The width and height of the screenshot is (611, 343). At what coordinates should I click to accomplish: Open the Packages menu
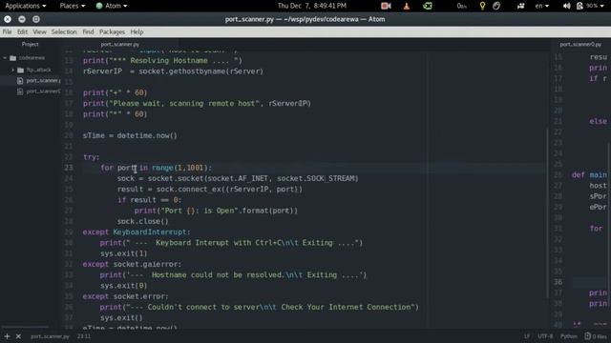click(112, 31)
